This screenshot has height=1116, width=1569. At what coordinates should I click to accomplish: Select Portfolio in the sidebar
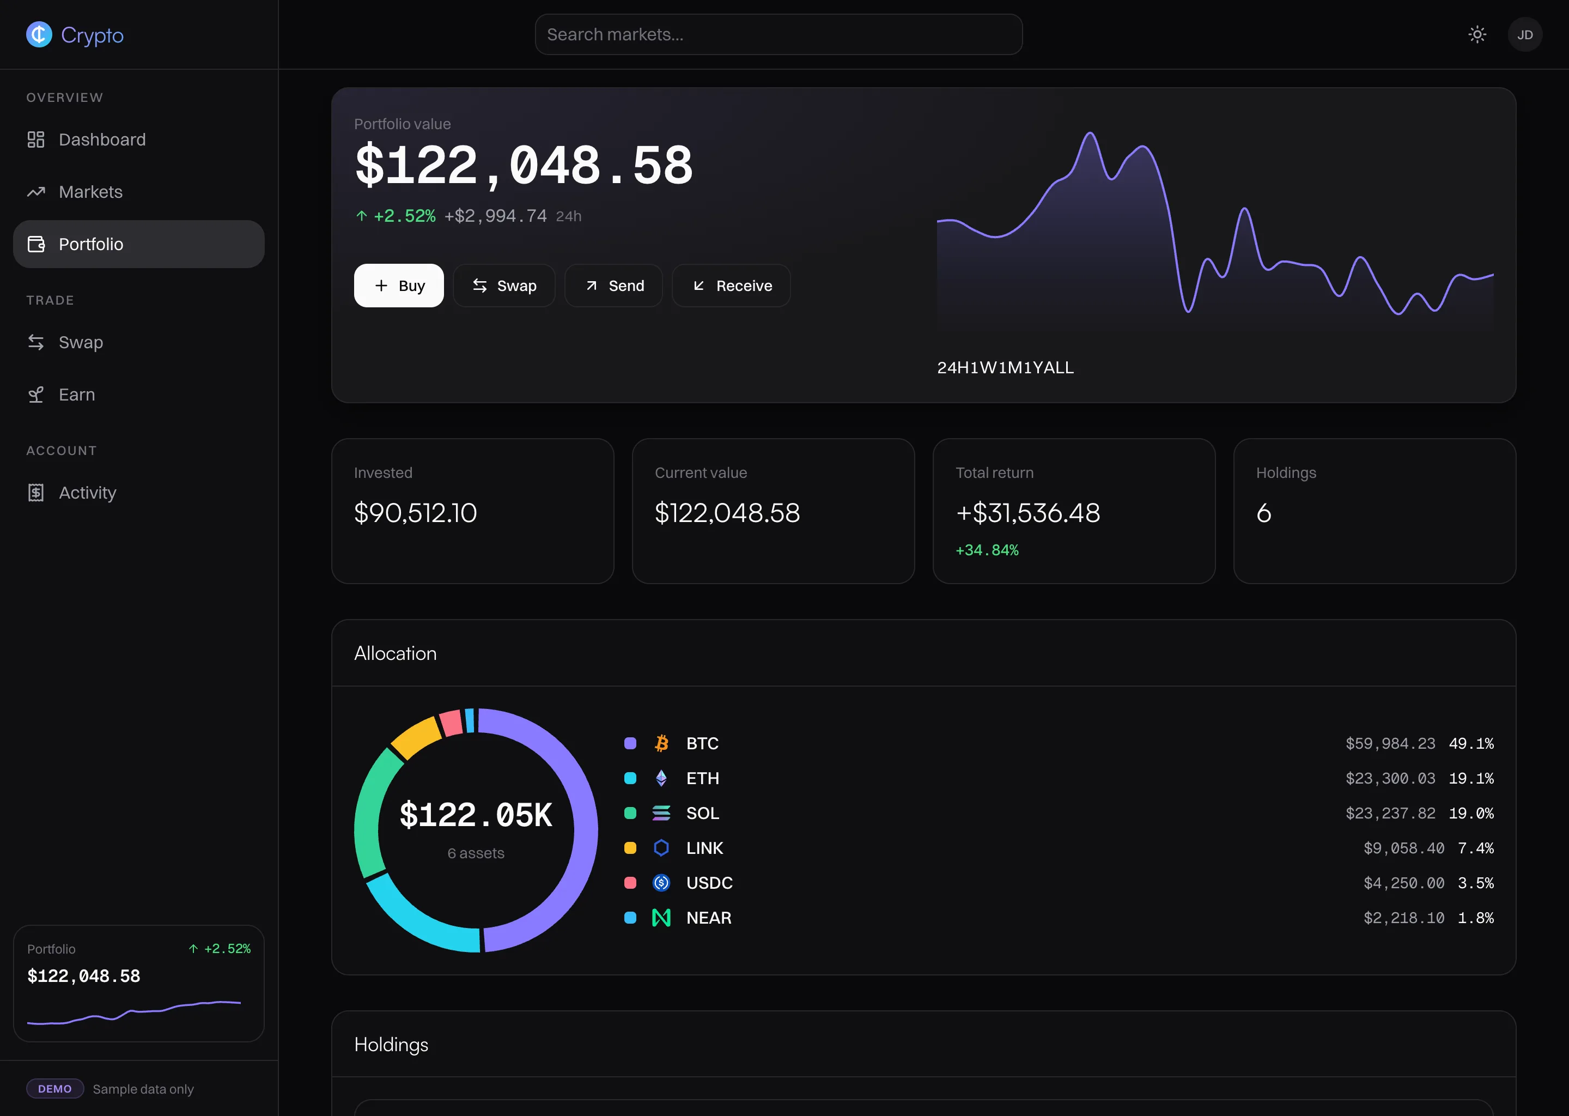click(x=139, y=244)
